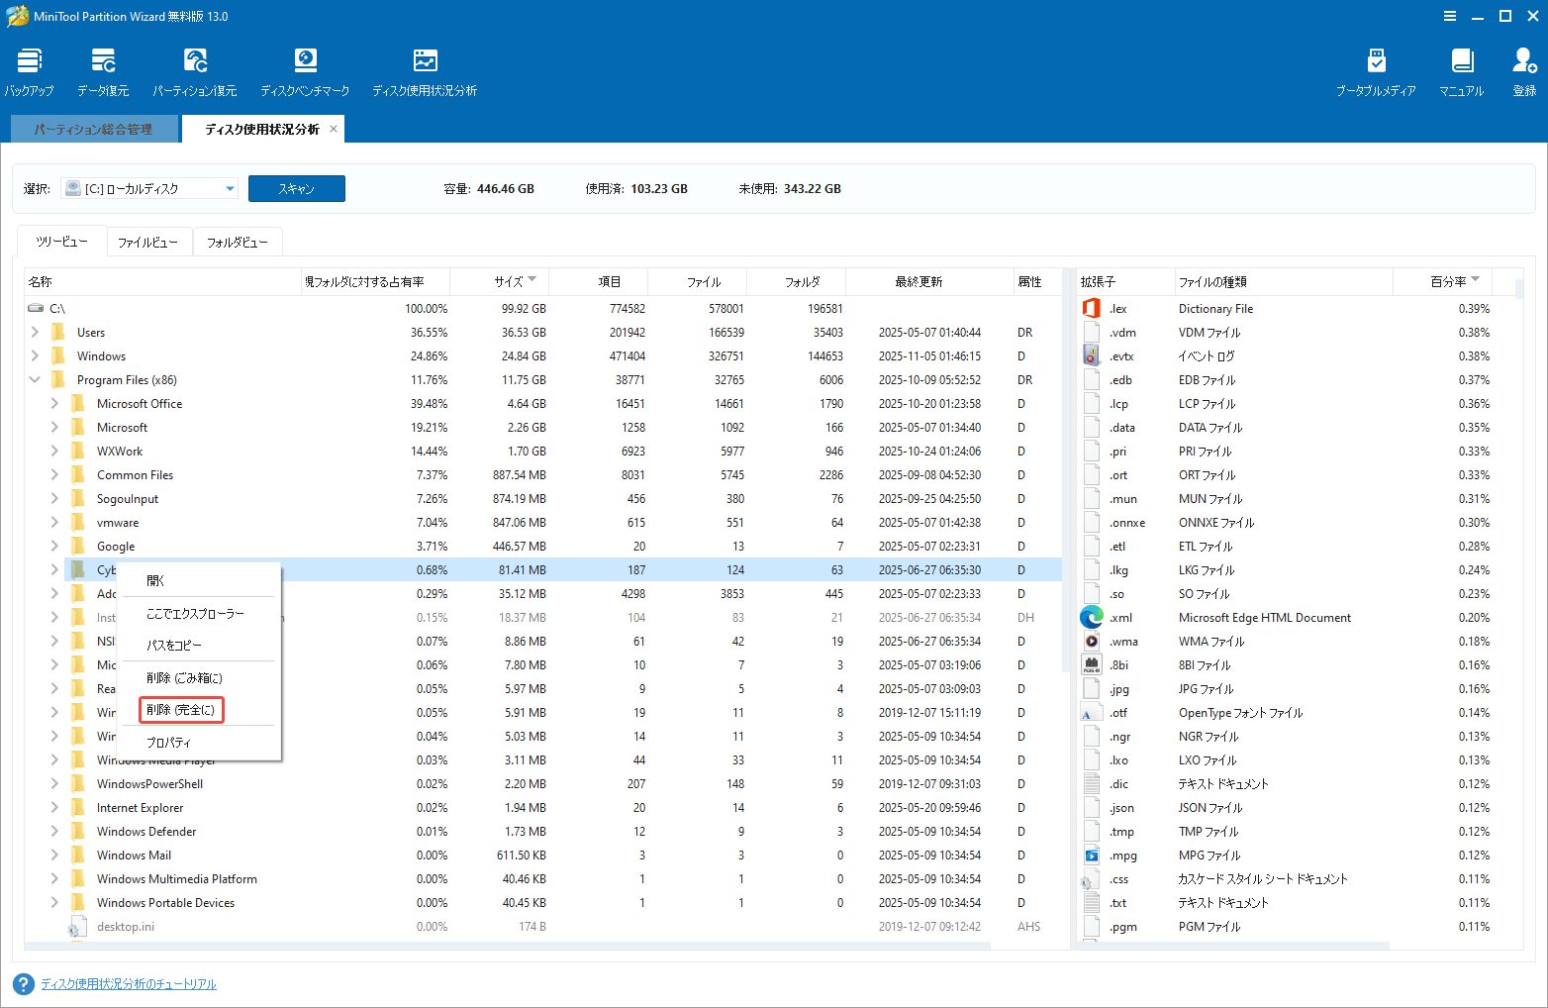
Task: Open the ディスク使用状況分析のチュートリアル link
Action: coord(128,984)
